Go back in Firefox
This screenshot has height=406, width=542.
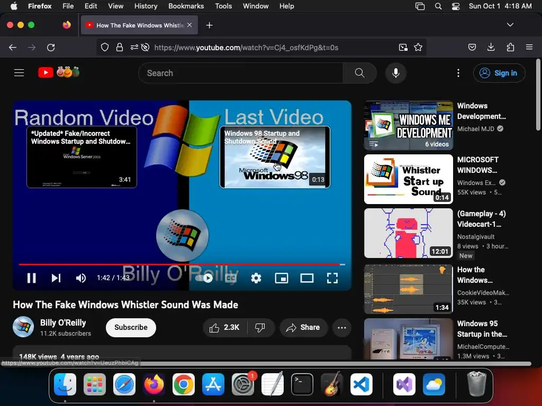pyautogui.click(x=13, y=47)
